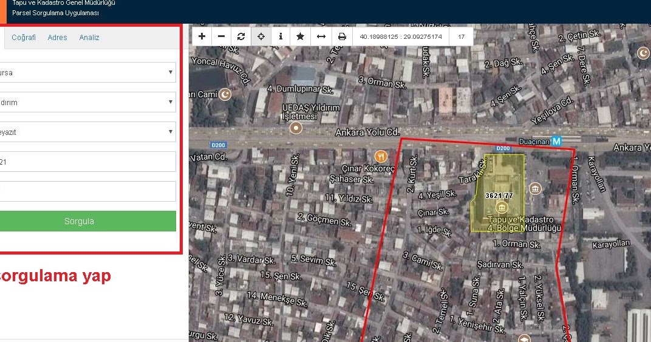Click the mosque marker near Yoncal Havuz Cd.

click(x=225, y=94)
